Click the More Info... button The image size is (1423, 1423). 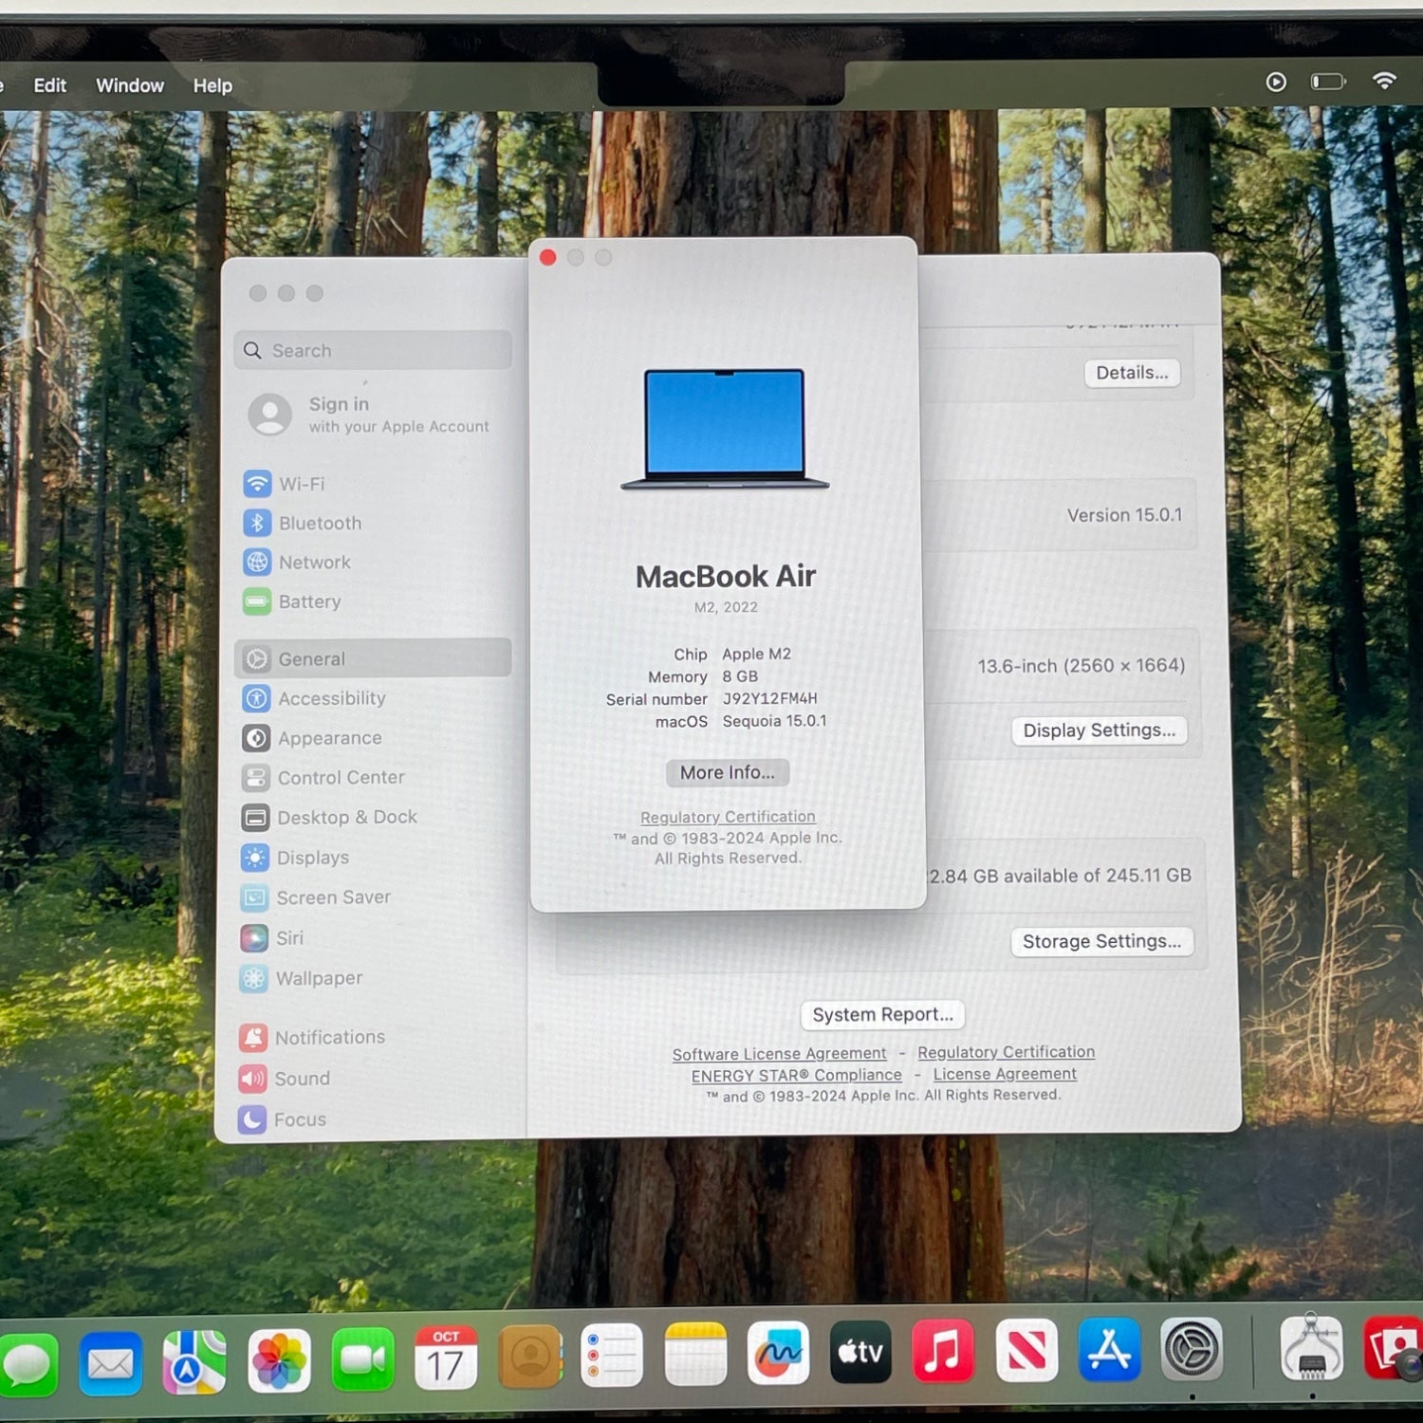(x=727, y=773)
